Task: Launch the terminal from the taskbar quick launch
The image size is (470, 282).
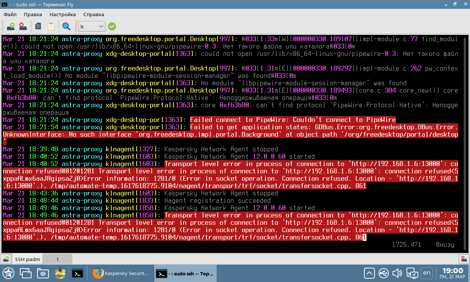Action: (x=77, y=274)
